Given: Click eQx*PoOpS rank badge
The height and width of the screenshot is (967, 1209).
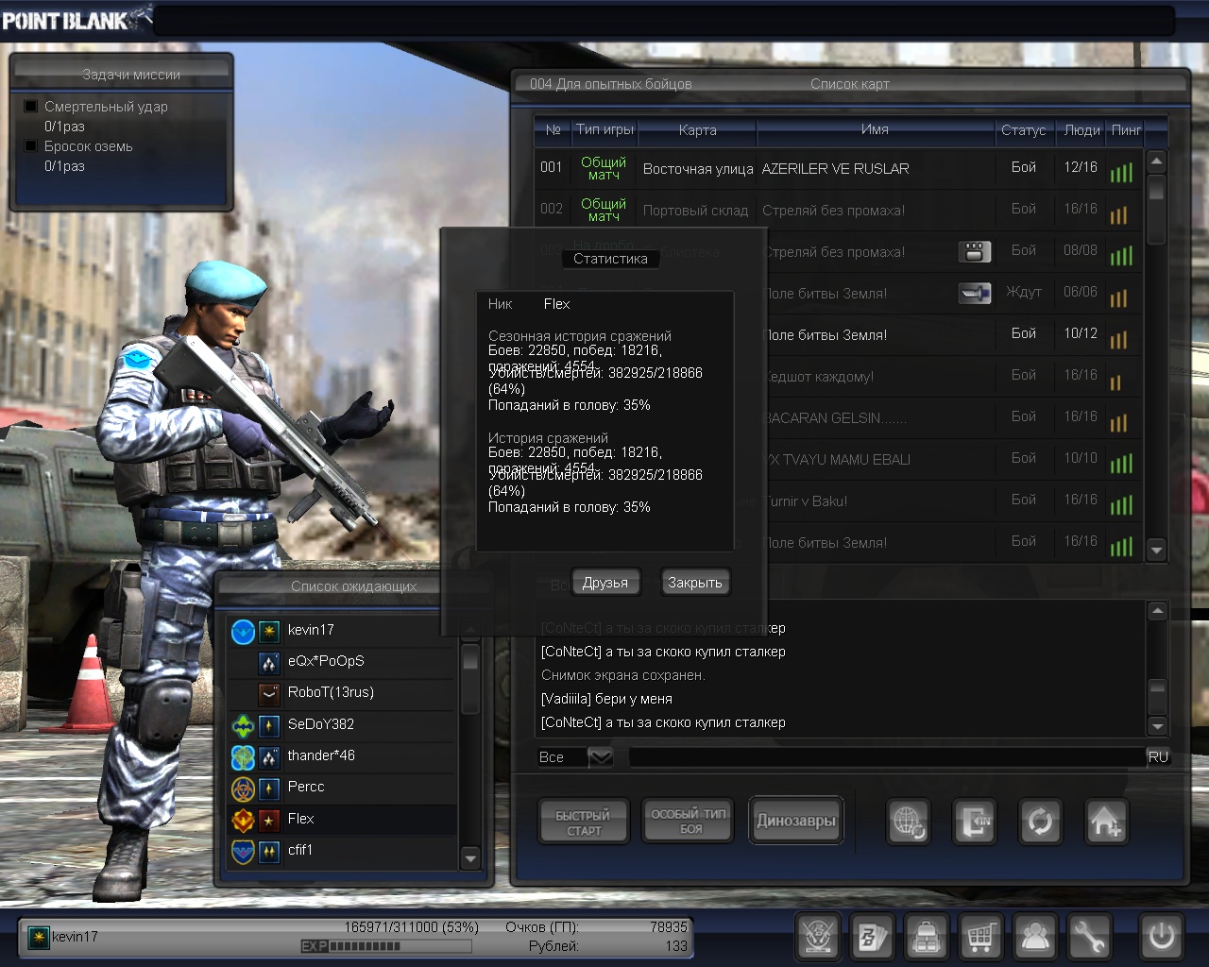Looking at the screenshot, I should (x=269, y=662).
